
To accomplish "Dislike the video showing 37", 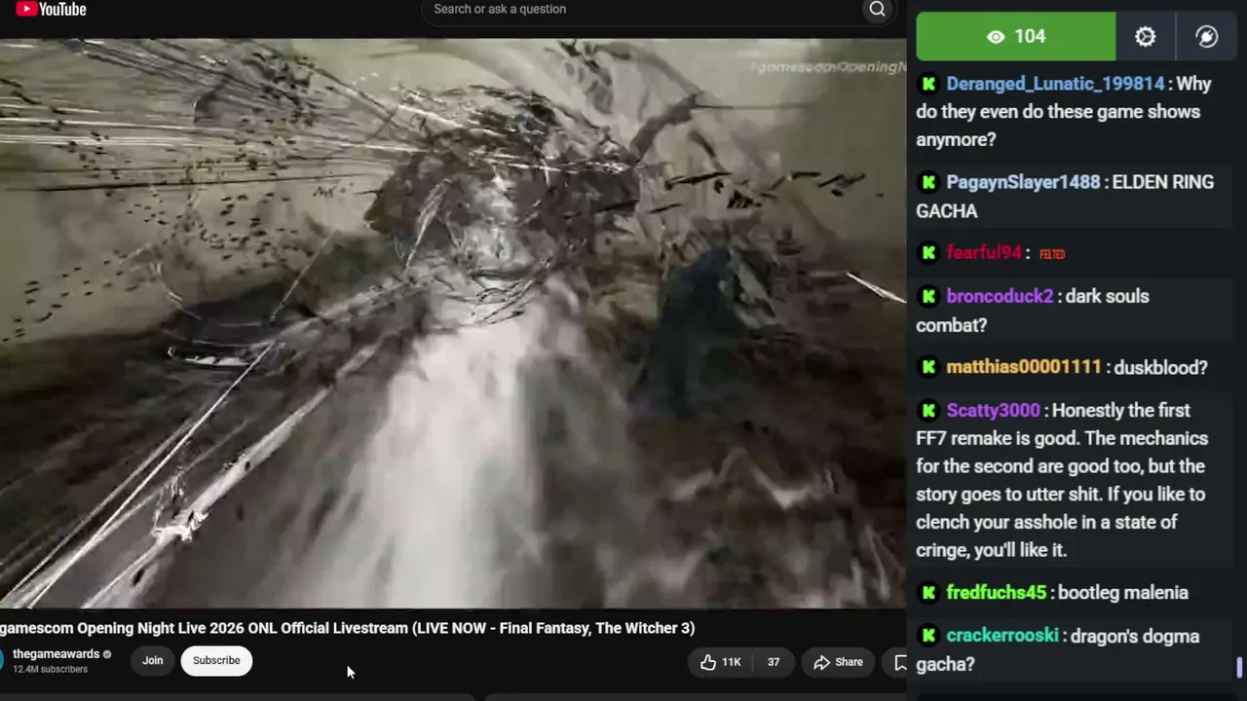I will pyautogui.click(x=773, y=662).
